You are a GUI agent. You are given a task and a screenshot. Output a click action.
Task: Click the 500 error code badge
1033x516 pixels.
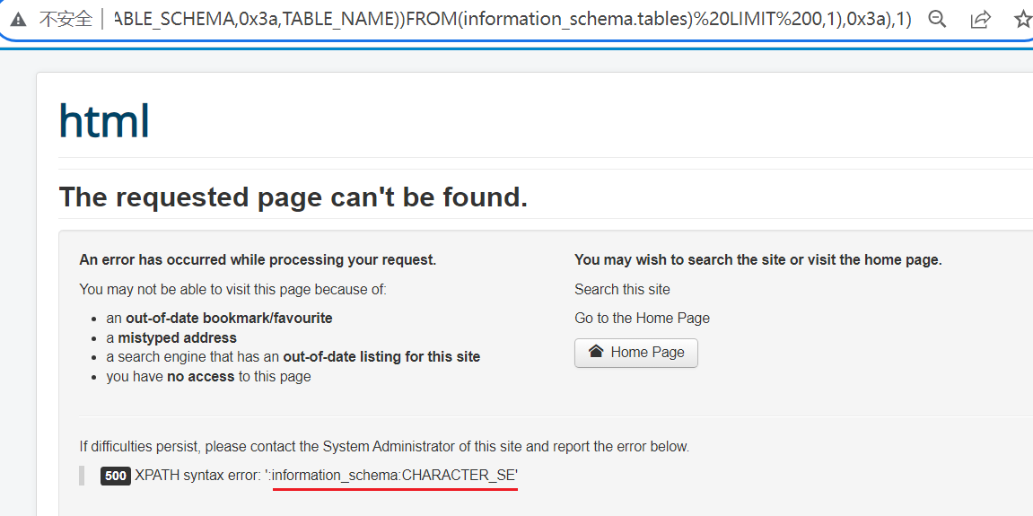(x=116, y=476)
